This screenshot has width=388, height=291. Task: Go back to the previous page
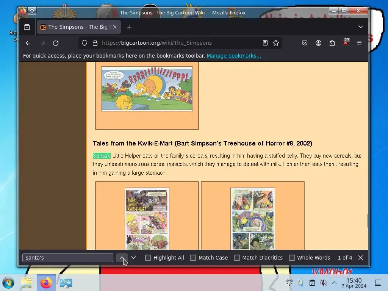click(28, 43)
